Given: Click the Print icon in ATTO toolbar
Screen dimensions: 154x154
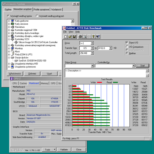Looking at the screenshot, I should coord(80,37).
